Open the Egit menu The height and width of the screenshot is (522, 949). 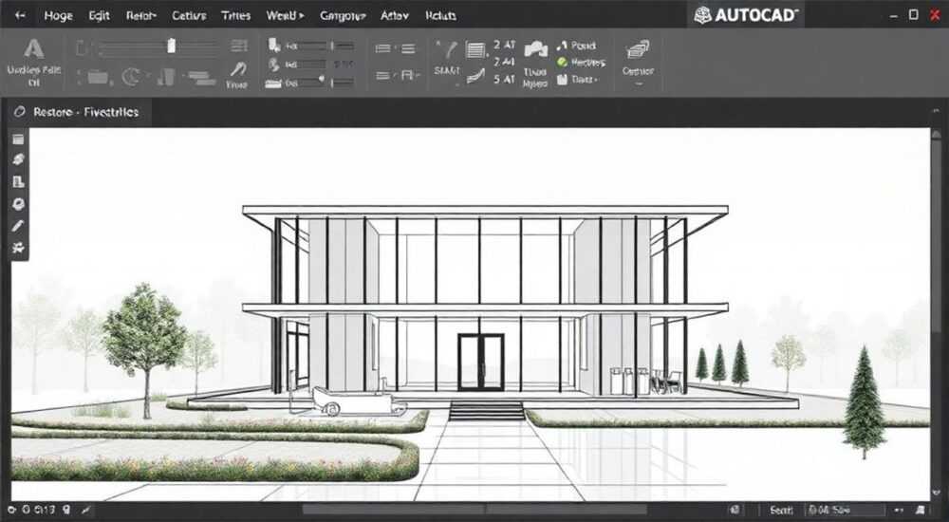tap(100, 16)
